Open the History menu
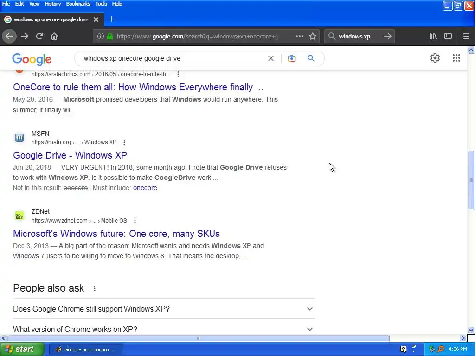475x356 pixels. point(53,4)
